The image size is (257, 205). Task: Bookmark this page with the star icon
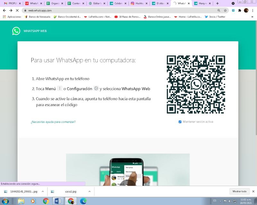226,11
